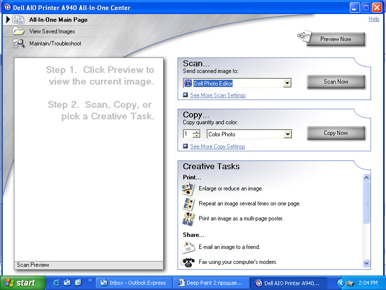
Task: Click the E-mail envelope icon
Action: point(188,247)
